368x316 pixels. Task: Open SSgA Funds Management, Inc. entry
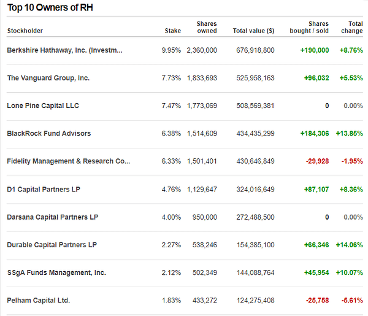[x=56, y=272]
